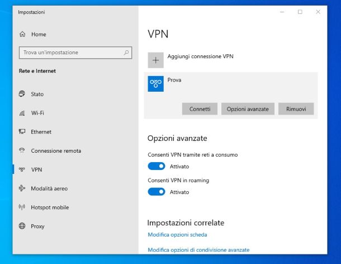Go to Hotspot mobile settings

50,207
